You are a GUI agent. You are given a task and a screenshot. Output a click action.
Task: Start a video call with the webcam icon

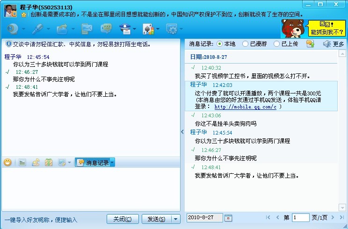click(13, 29)
